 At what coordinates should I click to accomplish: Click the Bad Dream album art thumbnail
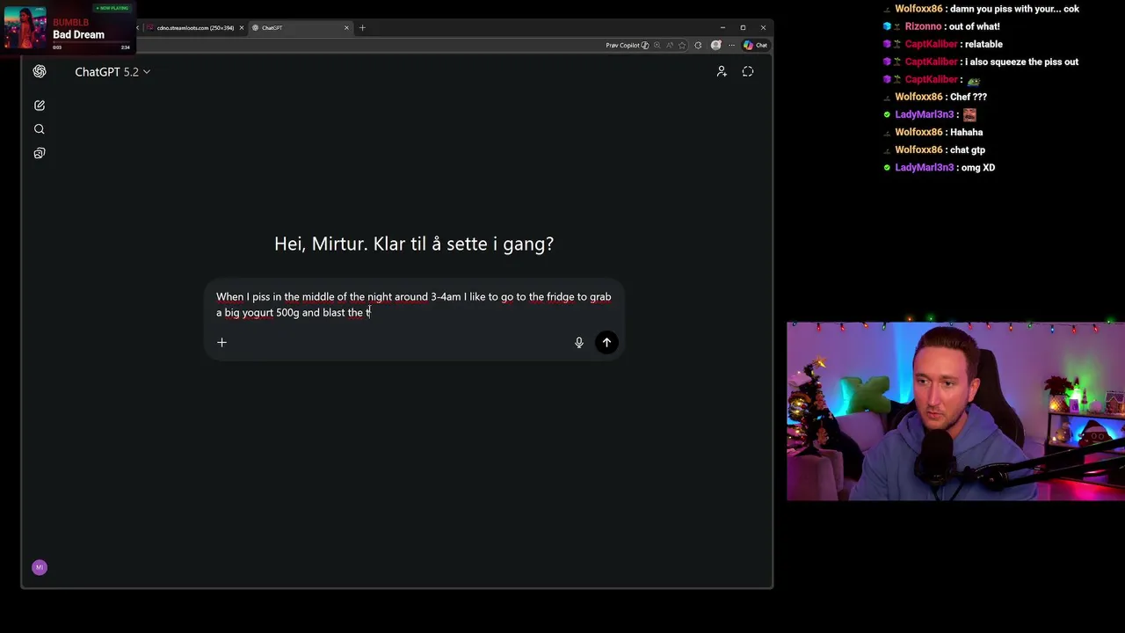pyautogui.click(x=25, y=28)
